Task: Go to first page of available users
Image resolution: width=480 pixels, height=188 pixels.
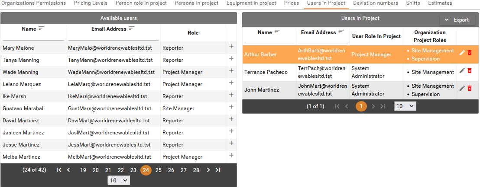Action: [59, 170]
